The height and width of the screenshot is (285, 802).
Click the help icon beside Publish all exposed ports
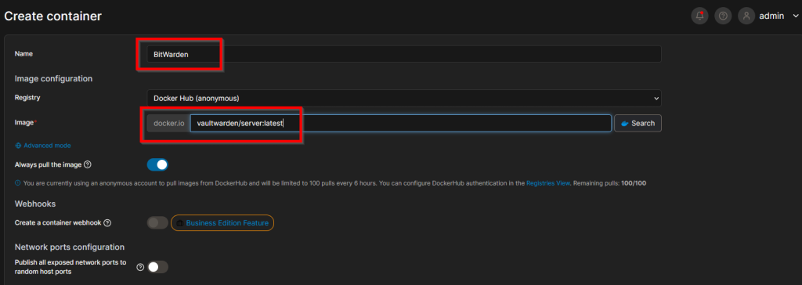point(139,267)
